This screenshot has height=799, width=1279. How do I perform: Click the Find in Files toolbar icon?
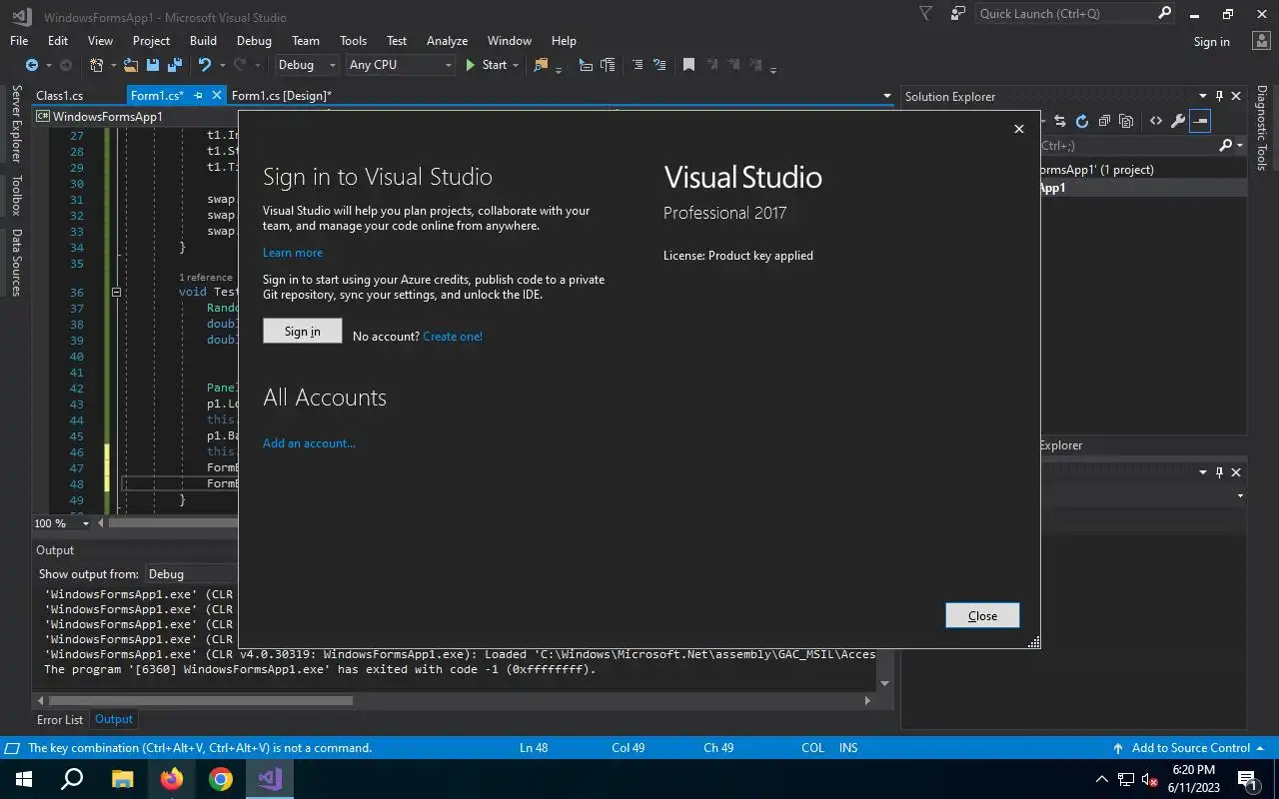(x=541, y=65)
